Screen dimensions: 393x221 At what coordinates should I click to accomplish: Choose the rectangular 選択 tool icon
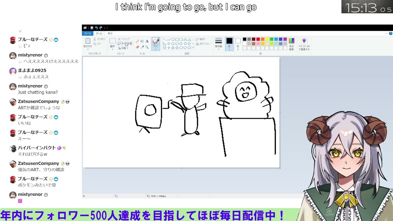pos(112,41)
